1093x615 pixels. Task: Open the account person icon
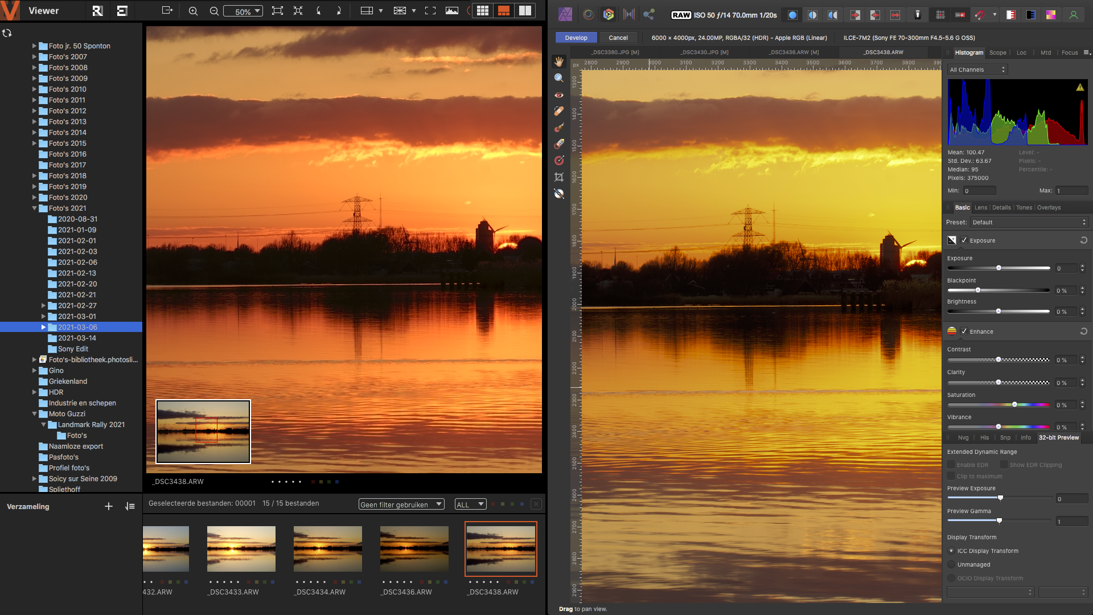click(1074, 15)
